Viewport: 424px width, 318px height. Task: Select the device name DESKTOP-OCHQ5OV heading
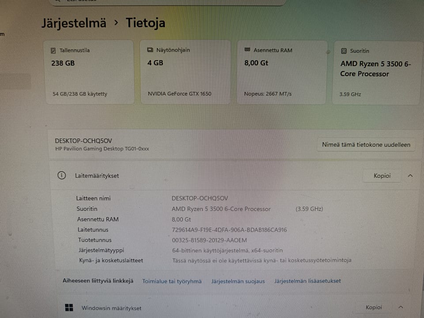click(83, 141)
